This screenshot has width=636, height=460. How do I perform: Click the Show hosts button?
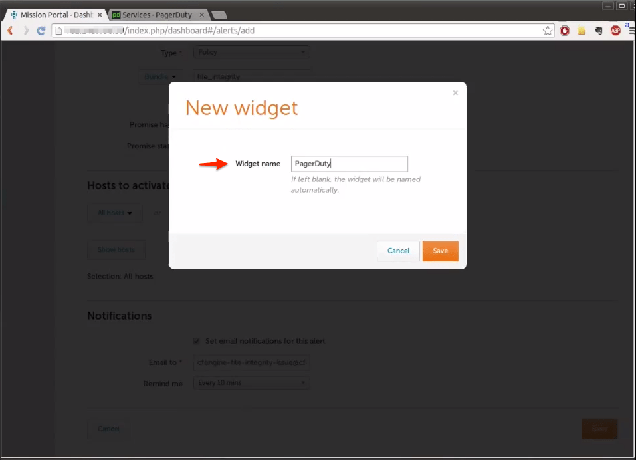(x=116, y=249)
